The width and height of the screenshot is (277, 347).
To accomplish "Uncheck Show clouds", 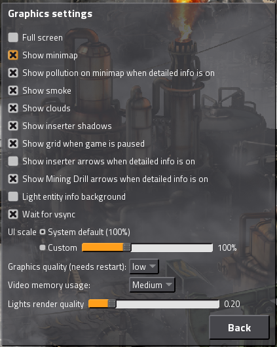I will (x=13, y=108).
